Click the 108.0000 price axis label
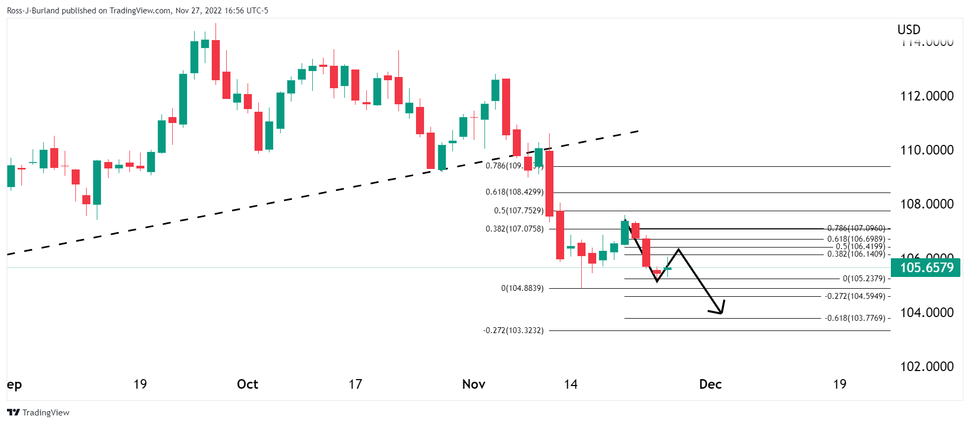The image size is (970, 424). [927, 204]
